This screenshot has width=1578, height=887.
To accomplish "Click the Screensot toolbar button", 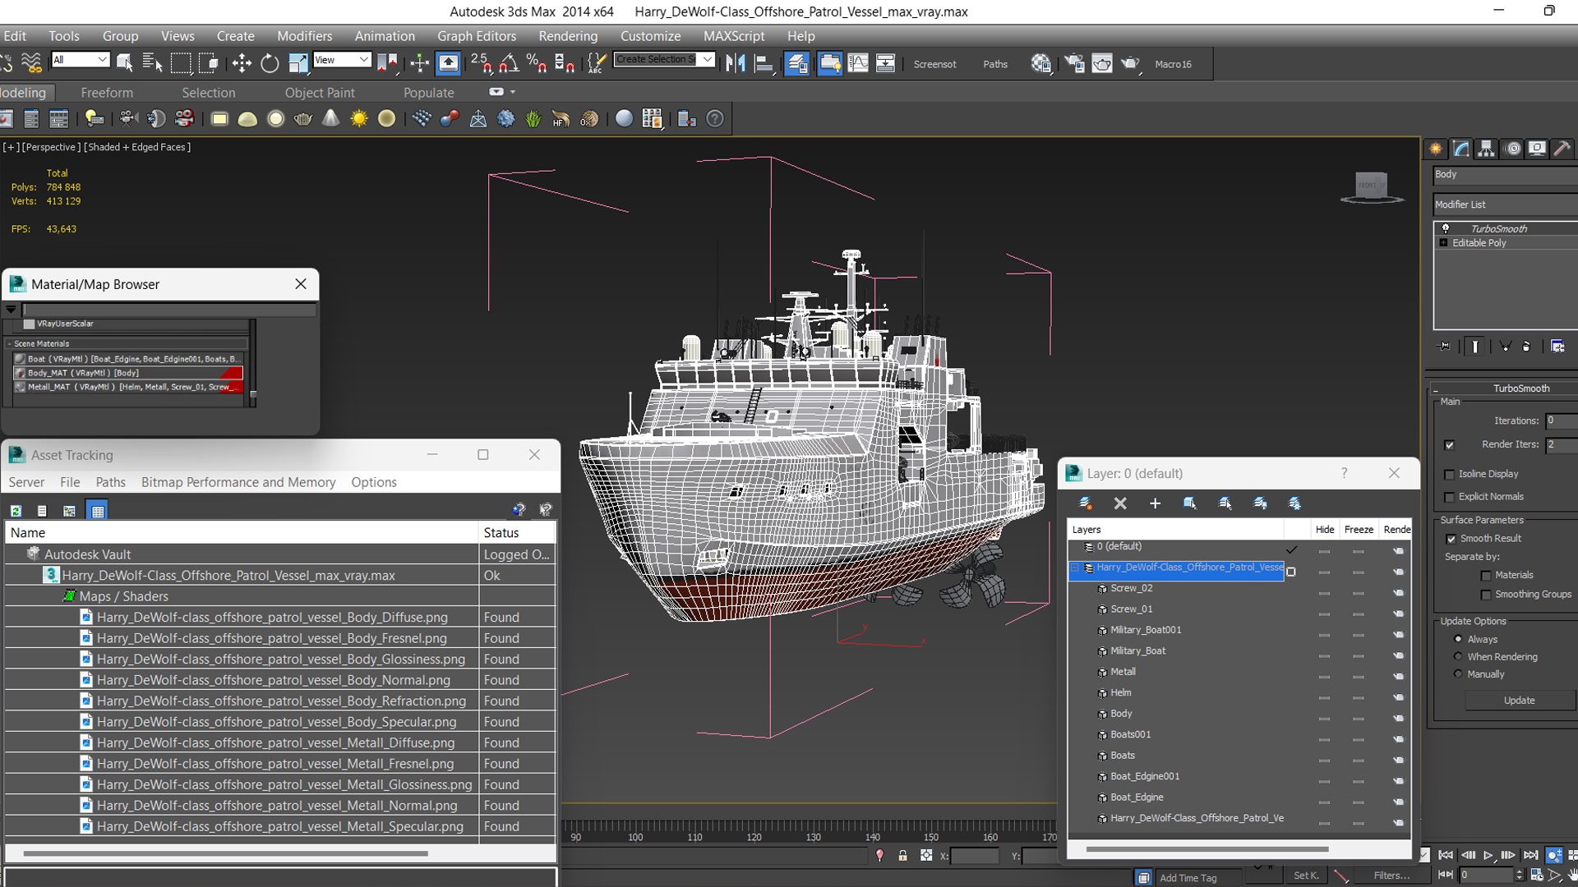I will pos(934,64).
